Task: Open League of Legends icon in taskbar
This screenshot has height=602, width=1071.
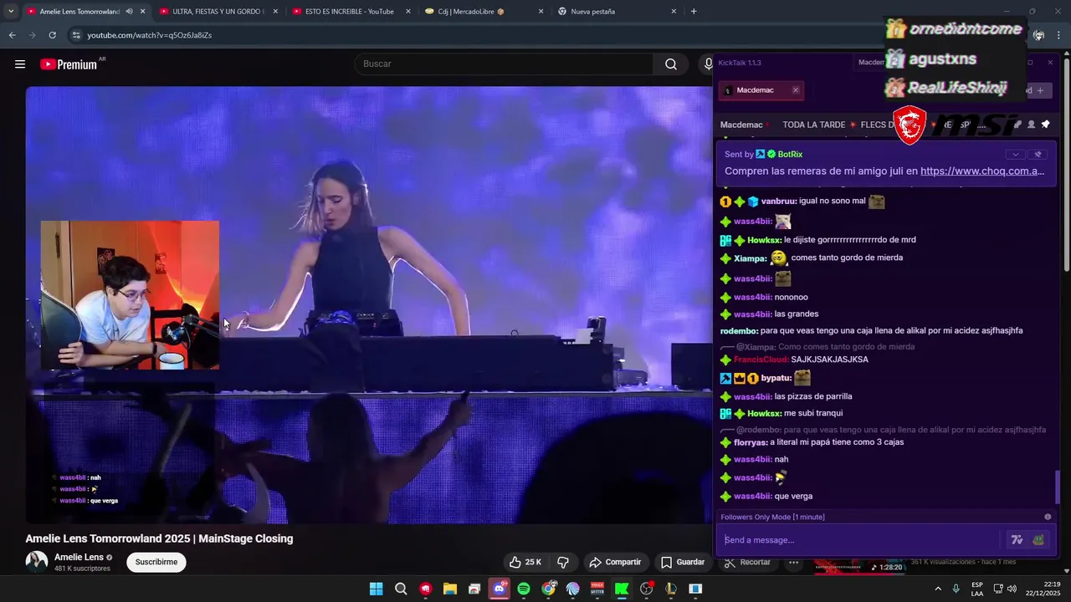Action: pos(670,589)
